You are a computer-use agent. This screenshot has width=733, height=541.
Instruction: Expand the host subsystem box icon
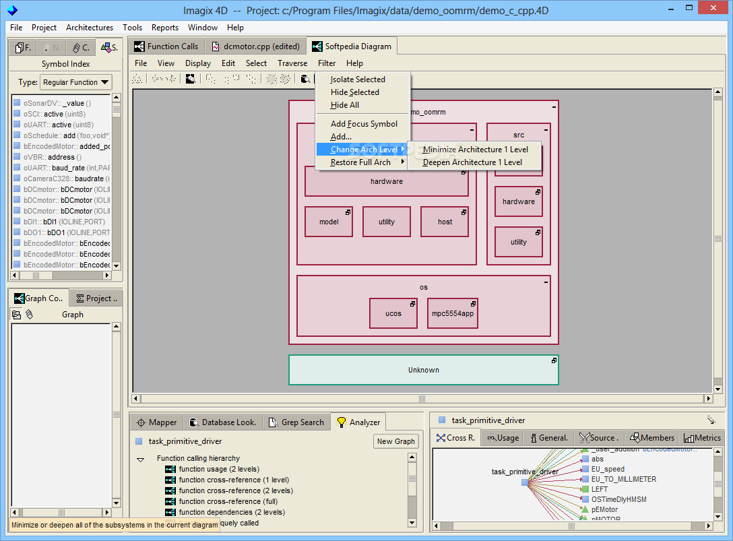[x=464, y=212]
